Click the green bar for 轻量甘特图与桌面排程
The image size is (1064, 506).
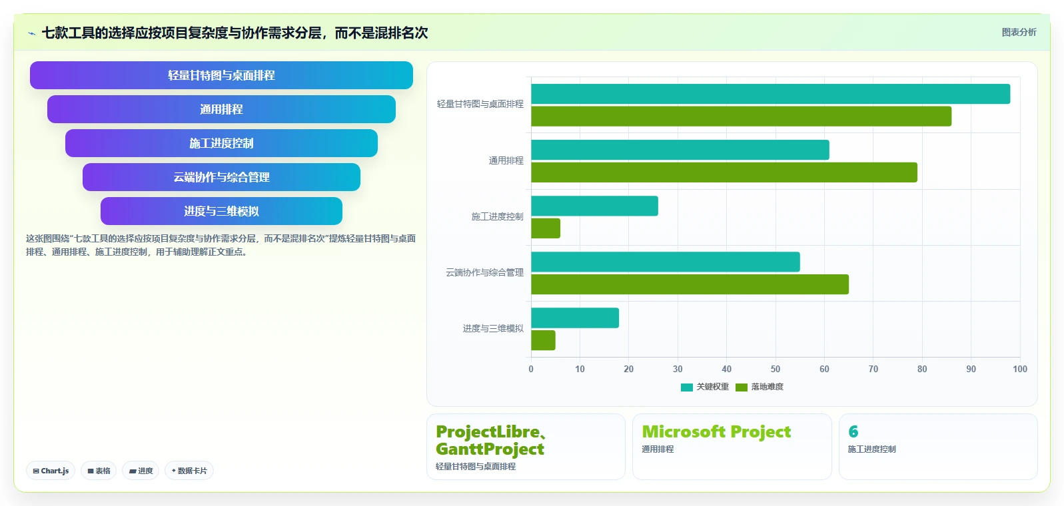741,117
